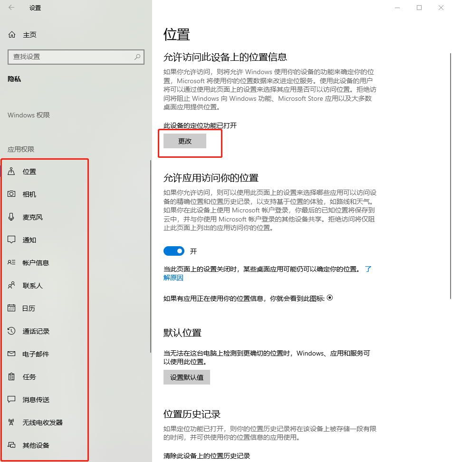The image size is (452, 462).
Task: Open Tasks (任务) privacy settings
Action: [x=29, y=377]
